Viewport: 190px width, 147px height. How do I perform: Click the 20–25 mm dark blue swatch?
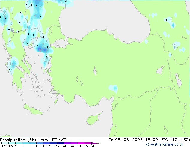coord(53,143)
